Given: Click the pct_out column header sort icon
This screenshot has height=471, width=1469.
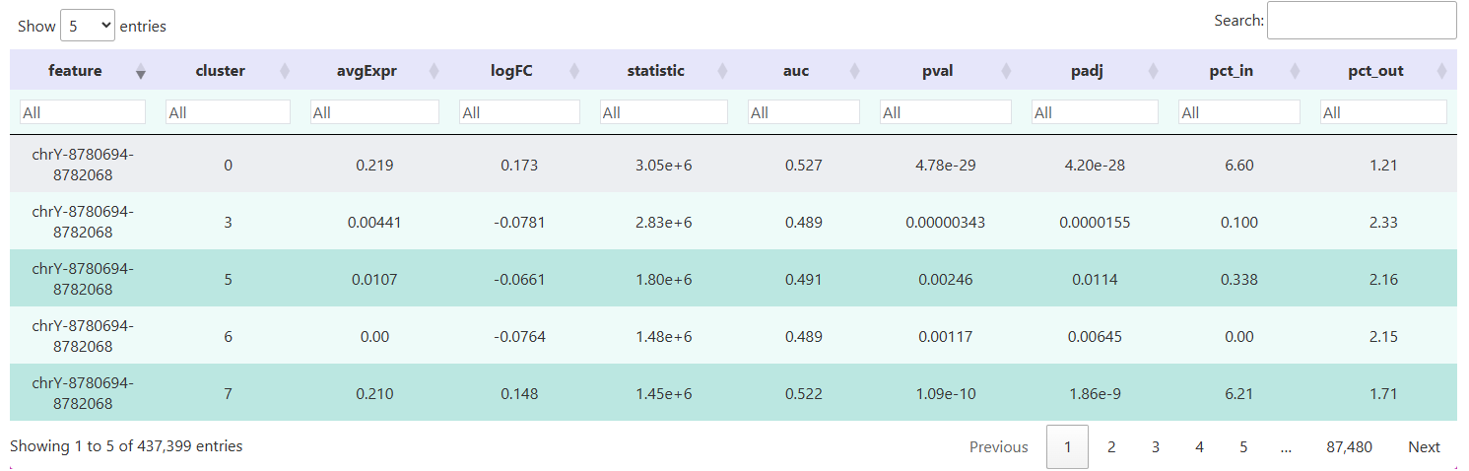Looking at the screenshot, I should pos(1442,71).
